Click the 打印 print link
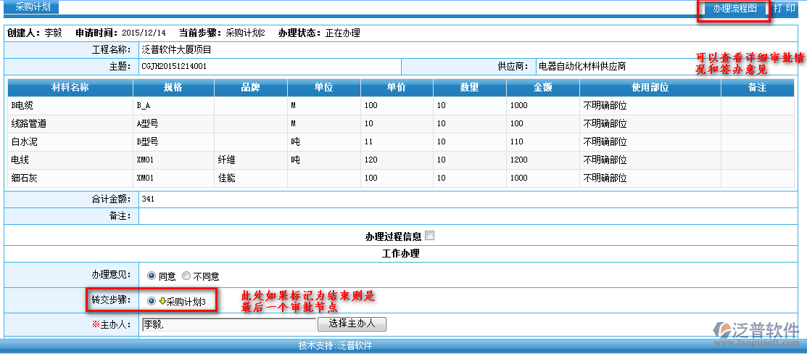 [x=785, y=8]
